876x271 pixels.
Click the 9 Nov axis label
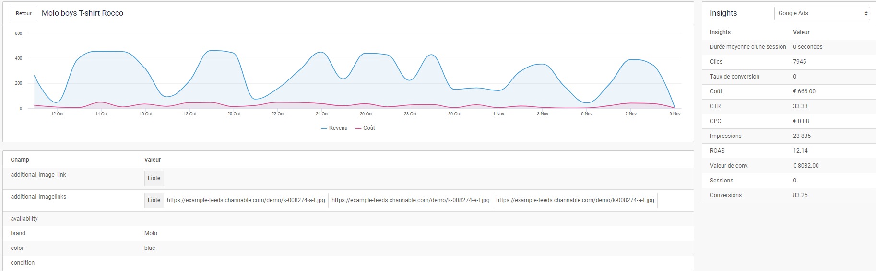(675, 114)
